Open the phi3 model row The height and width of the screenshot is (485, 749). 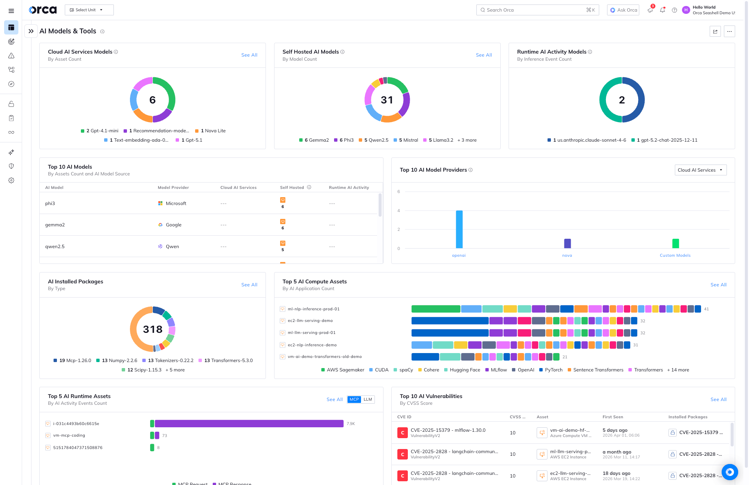209,204
